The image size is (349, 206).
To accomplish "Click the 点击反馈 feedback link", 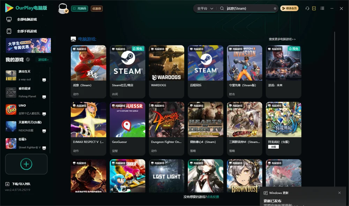I will (x=213, y=197).
